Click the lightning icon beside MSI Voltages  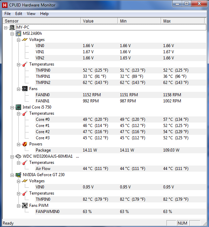[x=25, y=40]
